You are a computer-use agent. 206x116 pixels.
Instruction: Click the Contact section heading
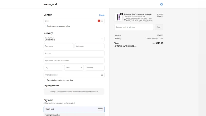click(x=48, y=15)
